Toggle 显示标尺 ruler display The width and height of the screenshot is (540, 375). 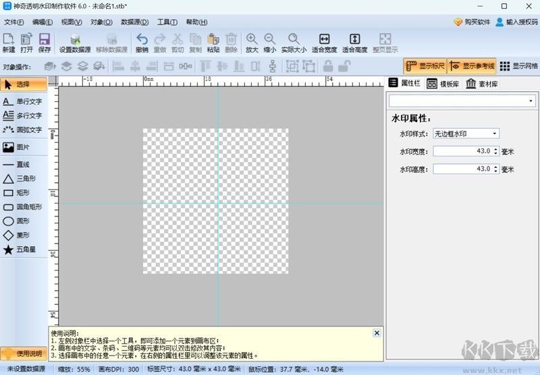[425, 66]
